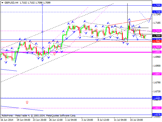Select the magenta 1.7133 price label

tap(156, 31)
